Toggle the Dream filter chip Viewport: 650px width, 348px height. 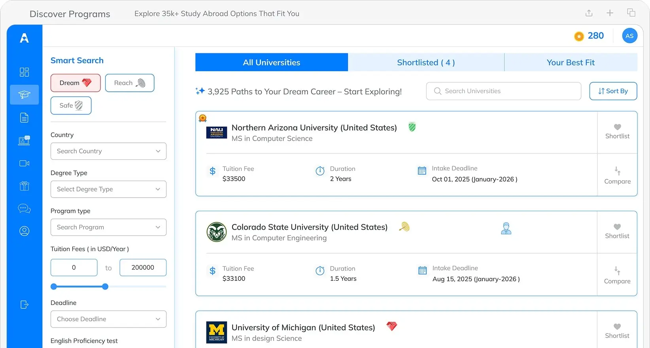point(76,83)
